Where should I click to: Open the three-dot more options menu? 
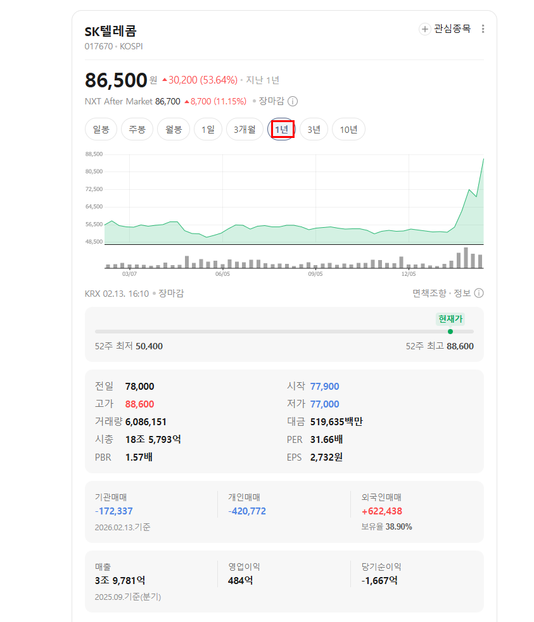point(483,29)
